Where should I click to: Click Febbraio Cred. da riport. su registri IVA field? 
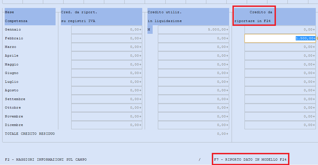point(107,38)
